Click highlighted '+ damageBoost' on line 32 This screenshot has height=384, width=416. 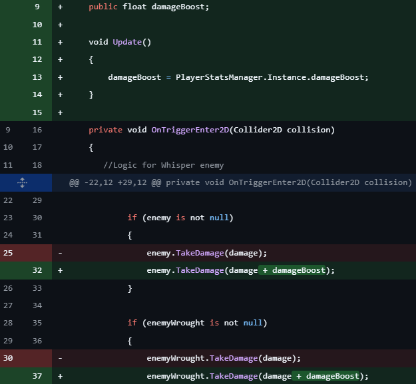[292, 270]
